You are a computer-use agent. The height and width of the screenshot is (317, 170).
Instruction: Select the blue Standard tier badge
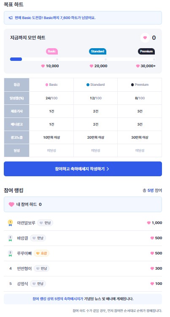point(97,51)
